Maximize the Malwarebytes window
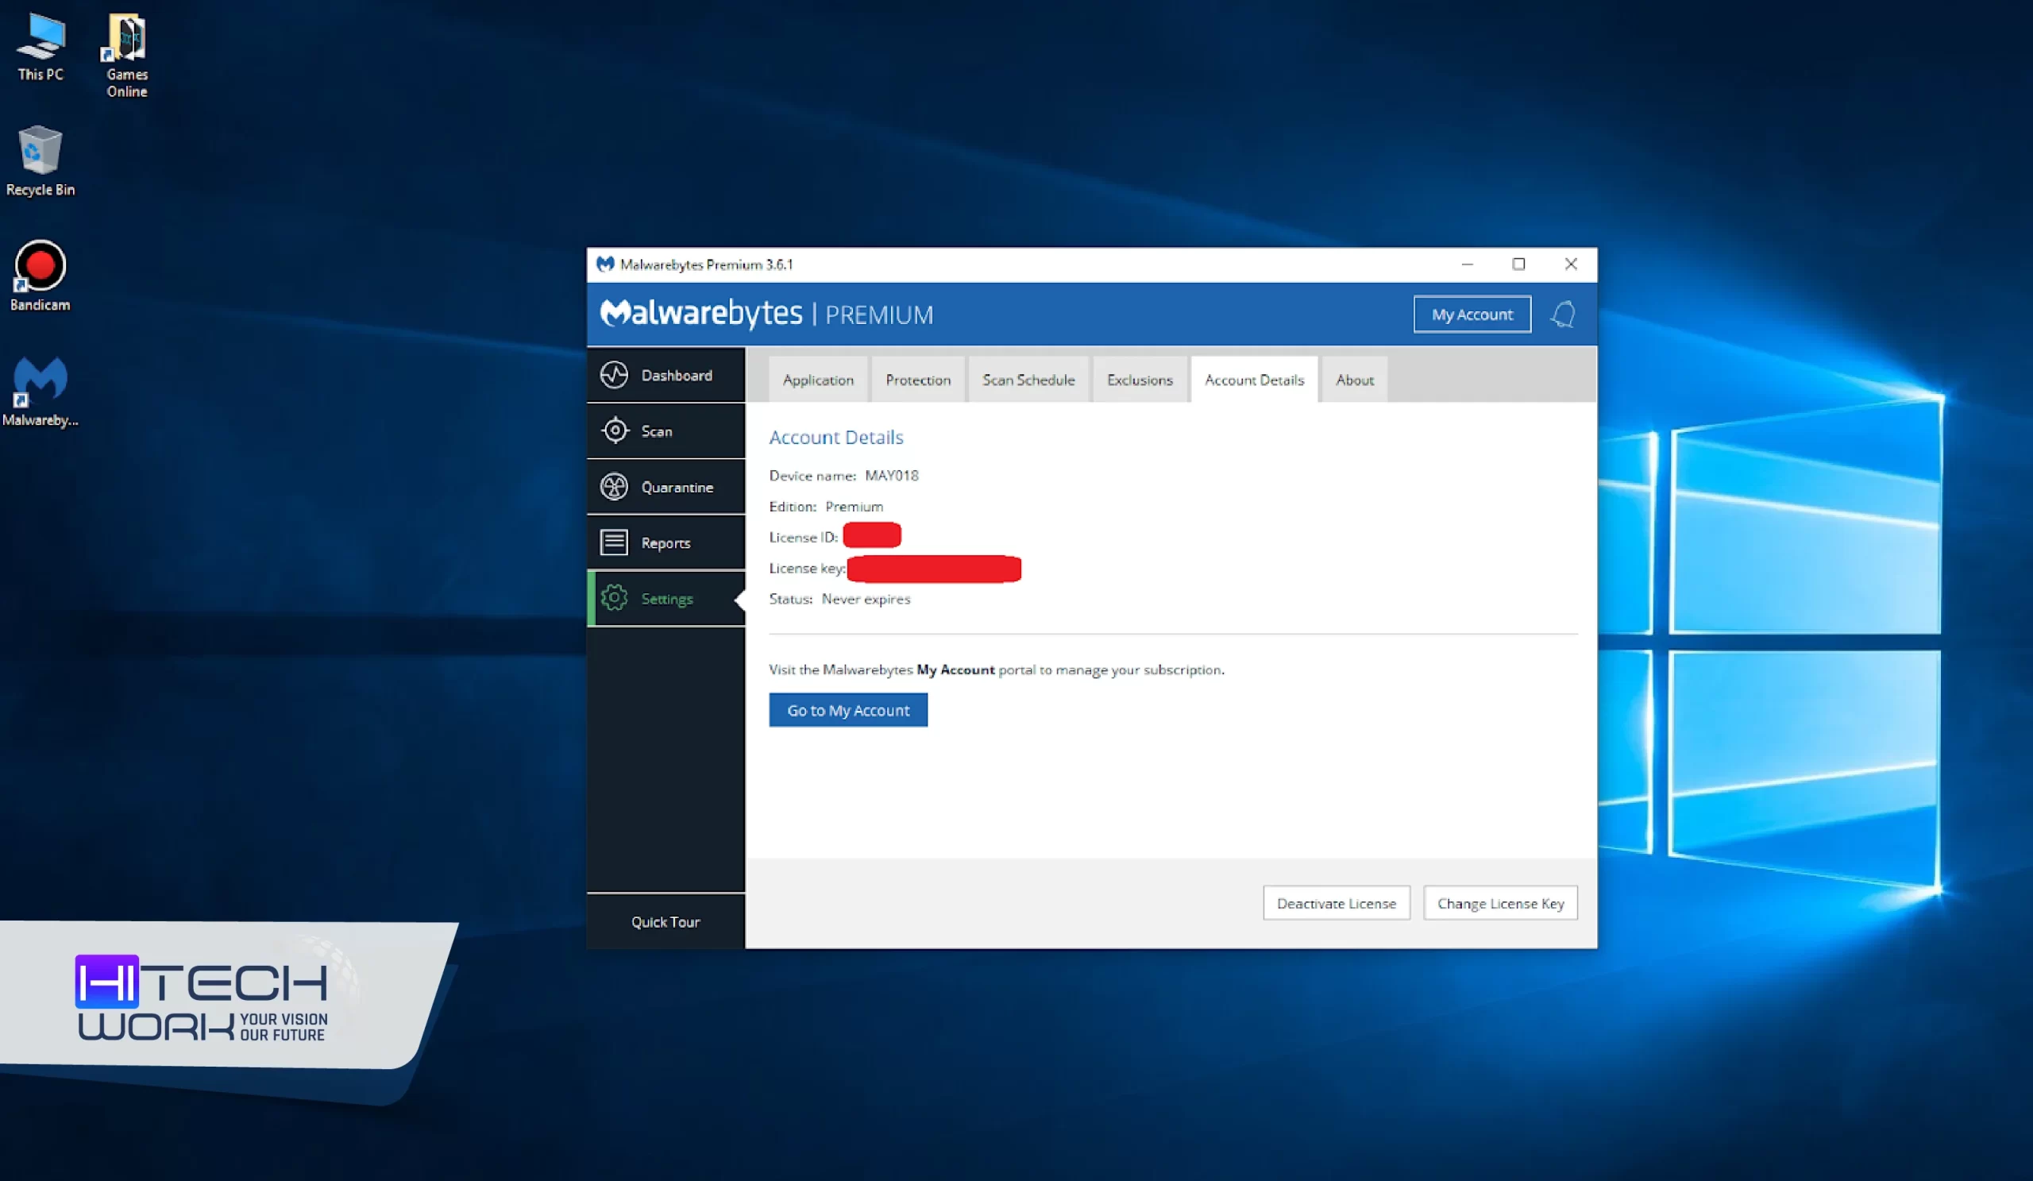 tap(1518, 264)
